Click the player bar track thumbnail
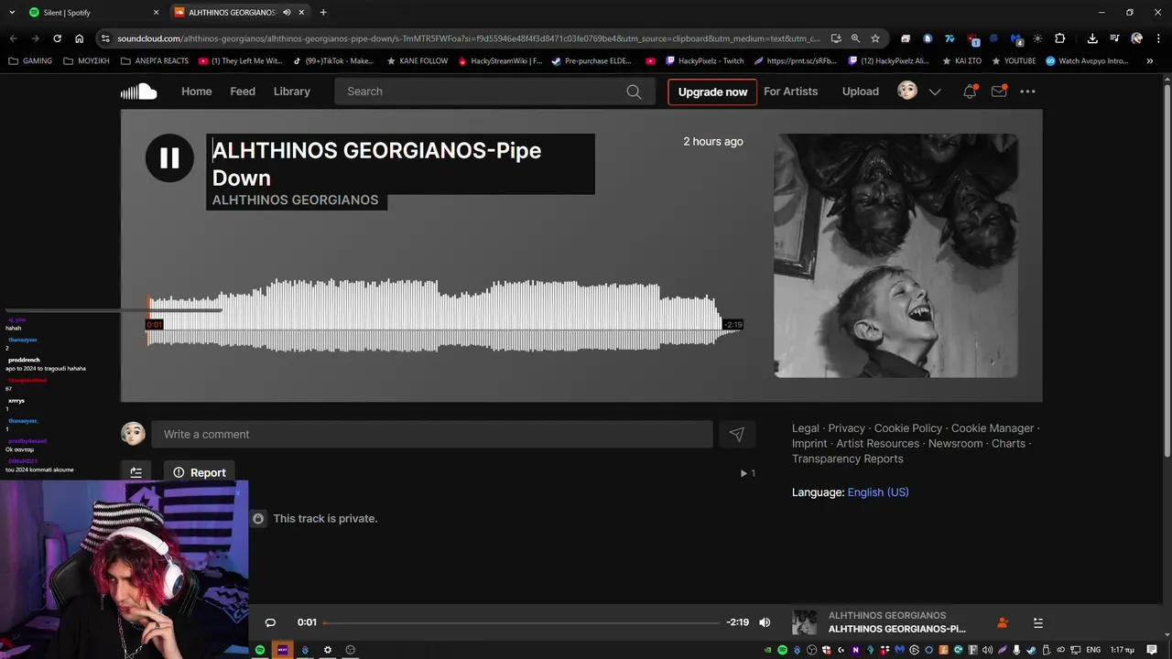This screenshot has width=1172, height=659. coord(804,622)
